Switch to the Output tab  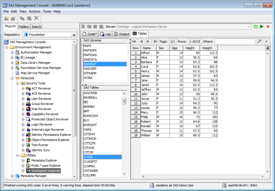(121, 34)
